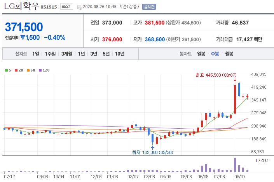
Task: Click the 11/01 date axis label
Action: [x=75, y=177]
